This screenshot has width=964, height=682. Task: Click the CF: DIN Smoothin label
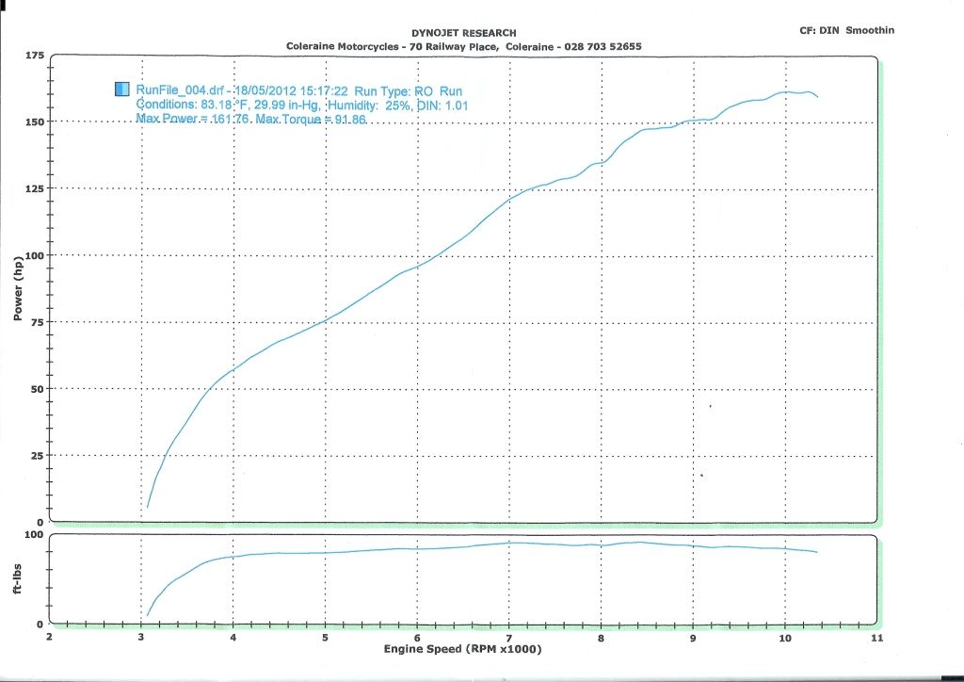[x=845, y=30]
